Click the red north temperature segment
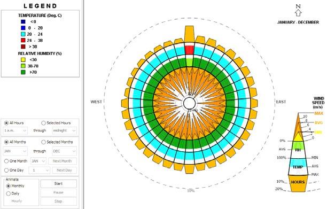The image size is (327, 209). [189, 50]
